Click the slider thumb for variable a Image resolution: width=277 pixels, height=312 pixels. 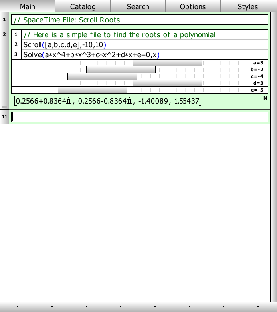pyautogui.click(x=167, y=63)
